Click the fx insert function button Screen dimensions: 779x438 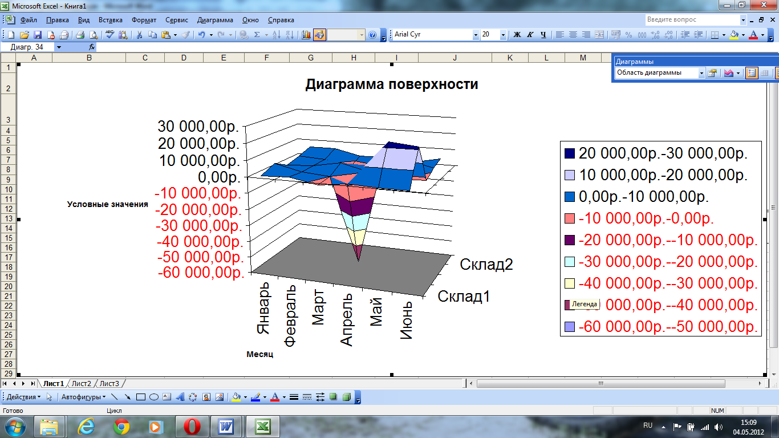point(91,47)
